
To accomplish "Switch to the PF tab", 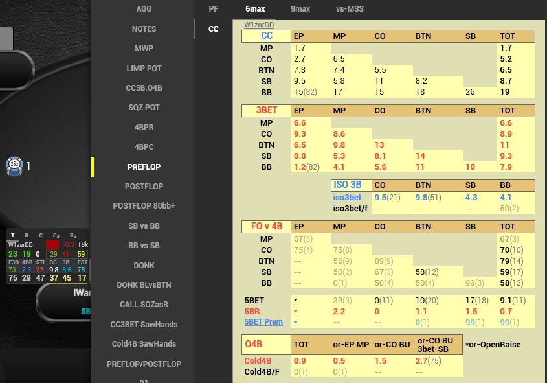I will (213, 9).
